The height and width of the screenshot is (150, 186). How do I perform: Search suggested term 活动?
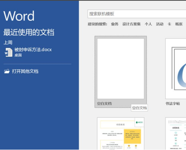[x=160, y=24]
